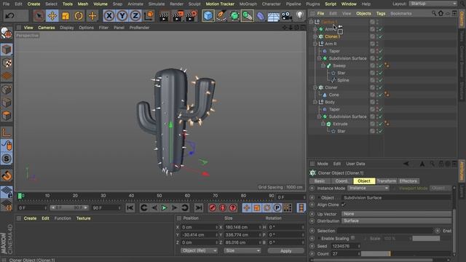466x262 pixels.
Task: Toggle Taper under Arm R checkmark
Action: [381, 51]
